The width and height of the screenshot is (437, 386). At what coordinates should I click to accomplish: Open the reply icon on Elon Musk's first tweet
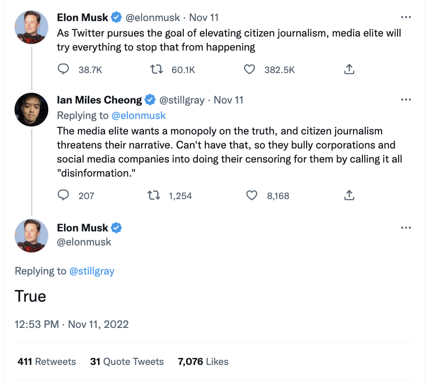tap(64, 69)
